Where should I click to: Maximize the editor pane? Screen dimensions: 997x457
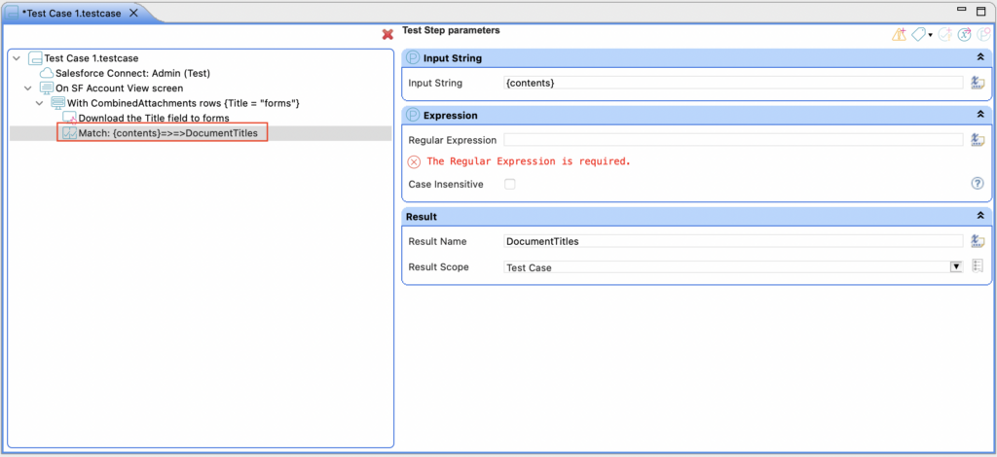(983, 11)
